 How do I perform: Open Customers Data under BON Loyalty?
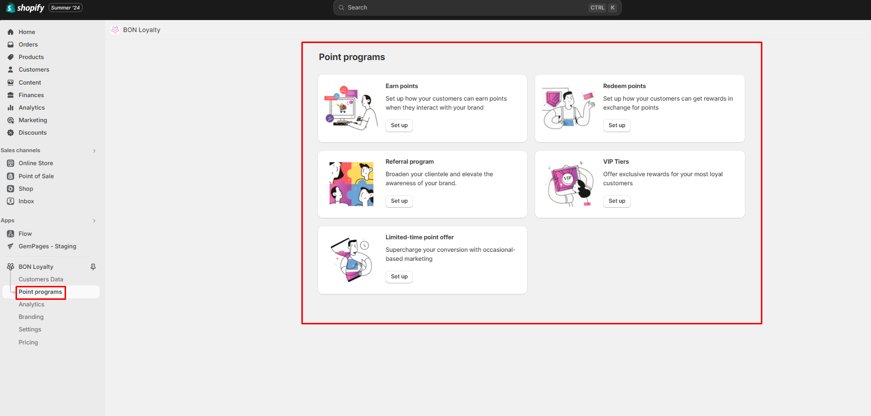pyautogui.click(x=41, y=279)
